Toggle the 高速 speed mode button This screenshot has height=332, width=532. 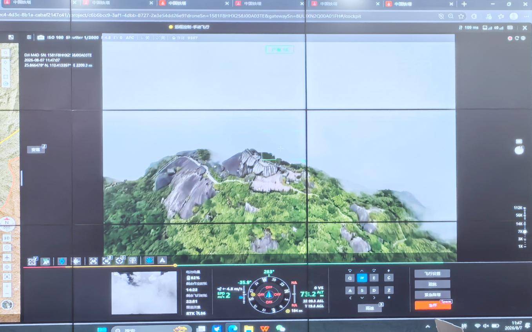click(370, 308)
